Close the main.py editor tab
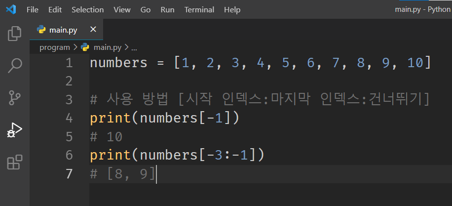The width and height of the screenshot is (452, 206). pos(93,30)
